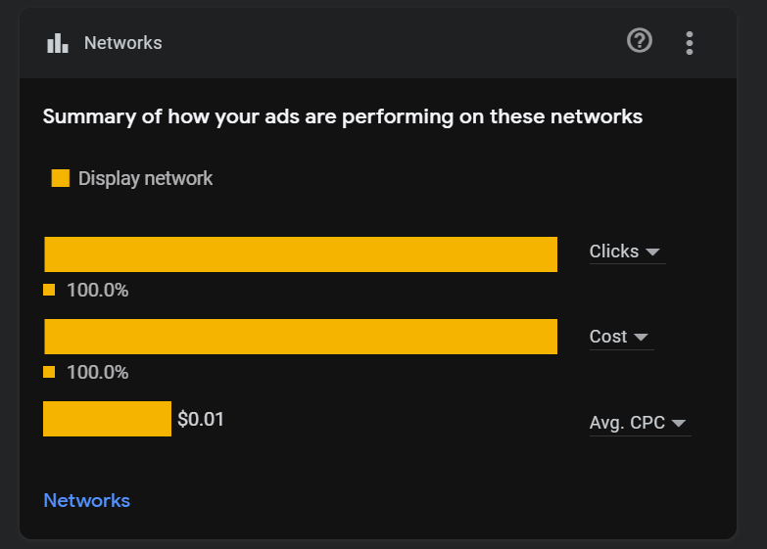Open the Clicks metric dropdown

(627, 252)
